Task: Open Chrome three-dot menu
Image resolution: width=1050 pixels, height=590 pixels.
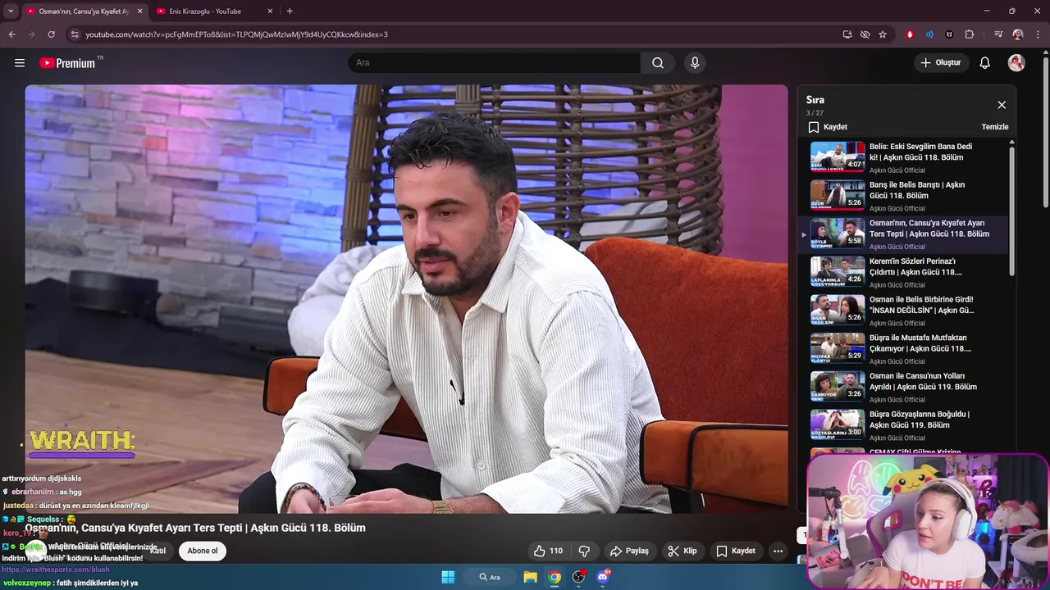Action: (1038, 34)
